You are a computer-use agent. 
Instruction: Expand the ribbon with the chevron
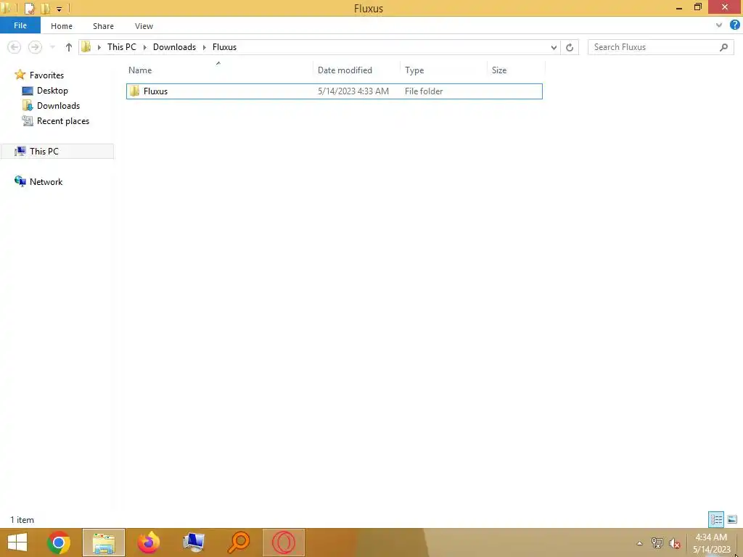(719, 25)
